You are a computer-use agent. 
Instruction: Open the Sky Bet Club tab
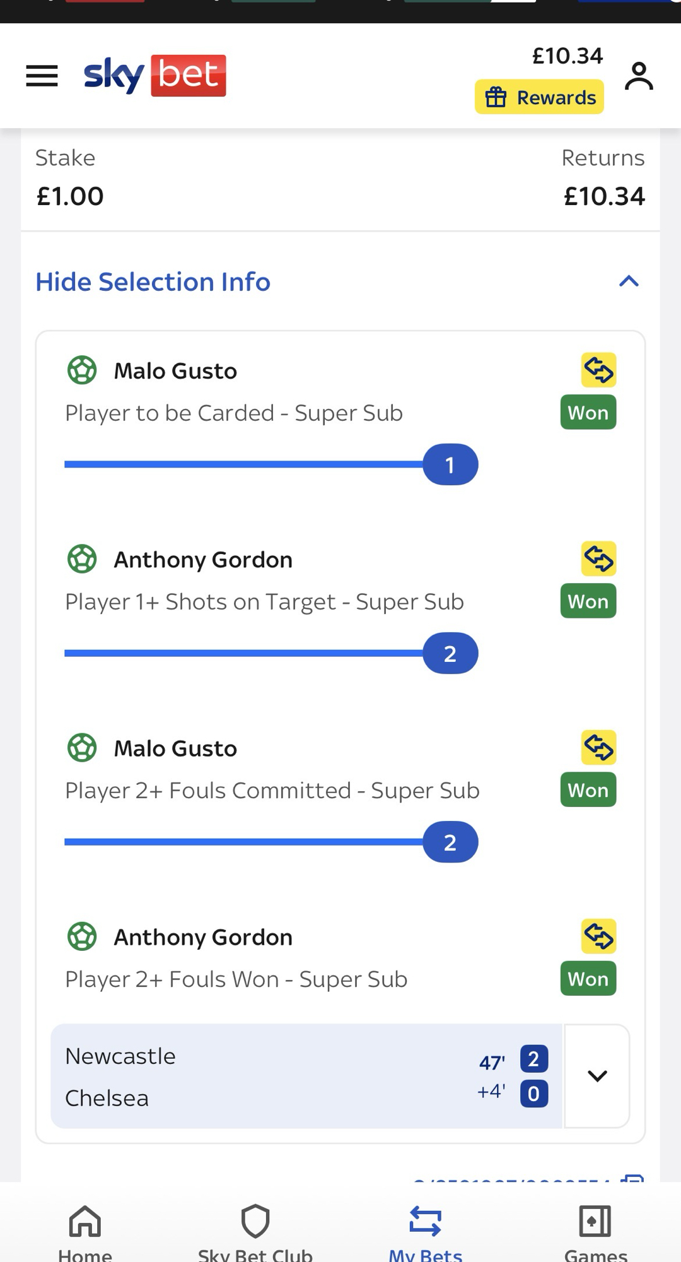(x=255, y=1230)
